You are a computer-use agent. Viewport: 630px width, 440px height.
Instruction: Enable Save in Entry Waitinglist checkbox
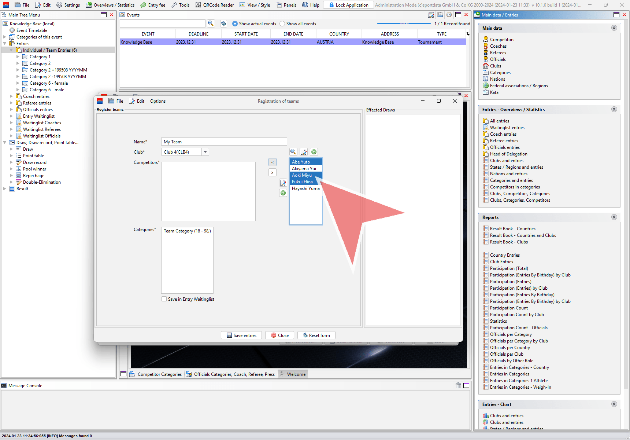pos(164,299)
